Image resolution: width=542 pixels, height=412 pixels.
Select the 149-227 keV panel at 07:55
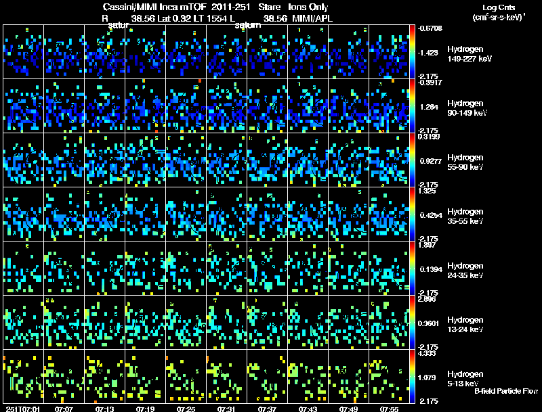pos(389,51)
